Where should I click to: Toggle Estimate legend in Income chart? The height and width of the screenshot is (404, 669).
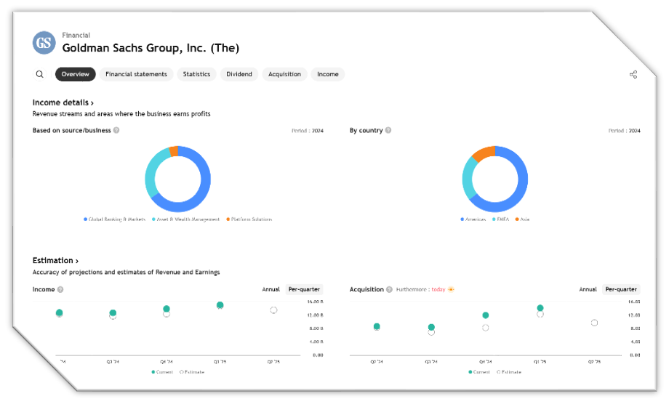[192, 372]
